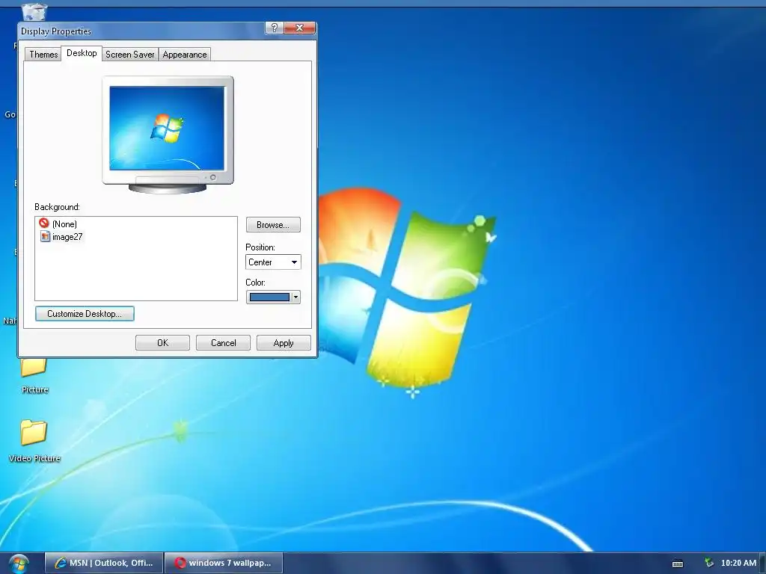Screen dimensions: 766x574
Task: Switch to MSN | Outlook taskbar window
Action: click(x=104, y=563)
